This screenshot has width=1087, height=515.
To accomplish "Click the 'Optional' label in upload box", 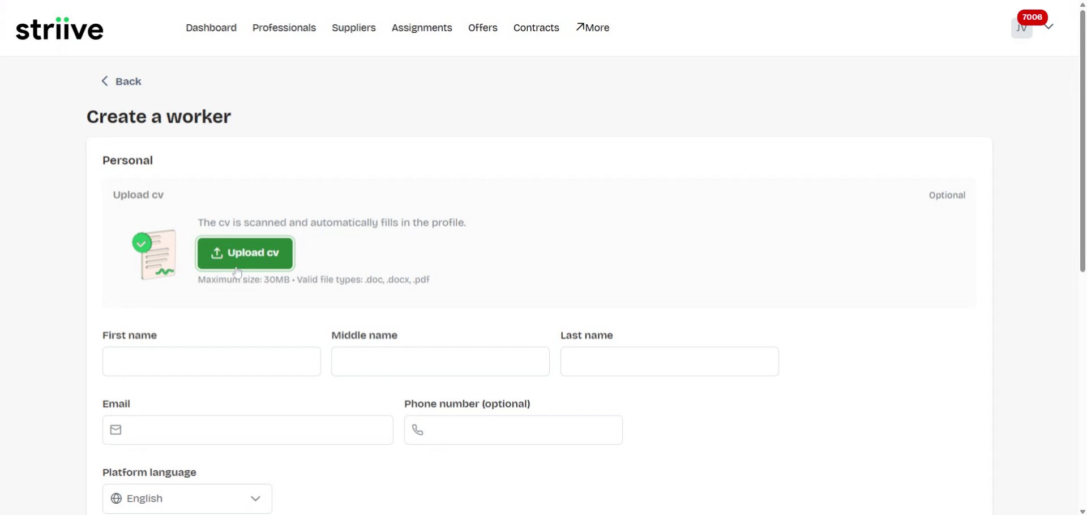I will point(947,195).
